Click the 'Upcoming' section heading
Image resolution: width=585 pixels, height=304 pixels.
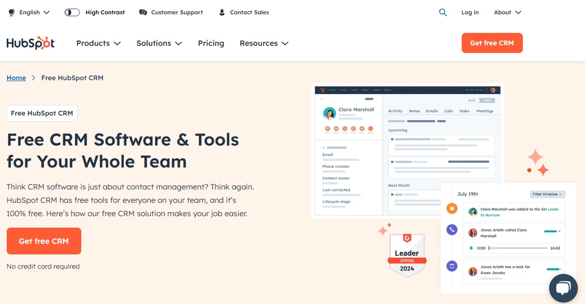click(x=398, y=130)
